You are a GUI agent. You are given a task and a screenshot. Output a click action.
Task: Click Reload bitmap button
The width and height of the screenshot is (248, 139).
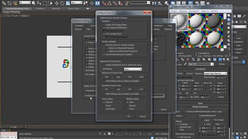coord(179,116)
